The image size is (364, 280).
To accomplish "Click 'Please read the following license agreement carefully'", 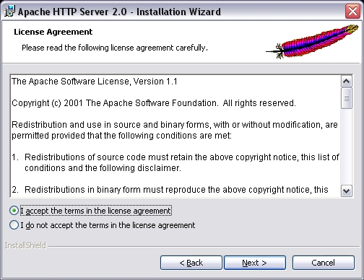I will pos(115,48).
